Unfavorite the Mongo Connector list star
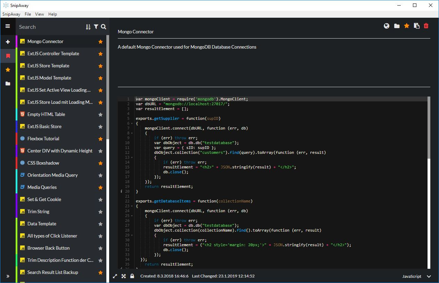 (x=100, y=42)
